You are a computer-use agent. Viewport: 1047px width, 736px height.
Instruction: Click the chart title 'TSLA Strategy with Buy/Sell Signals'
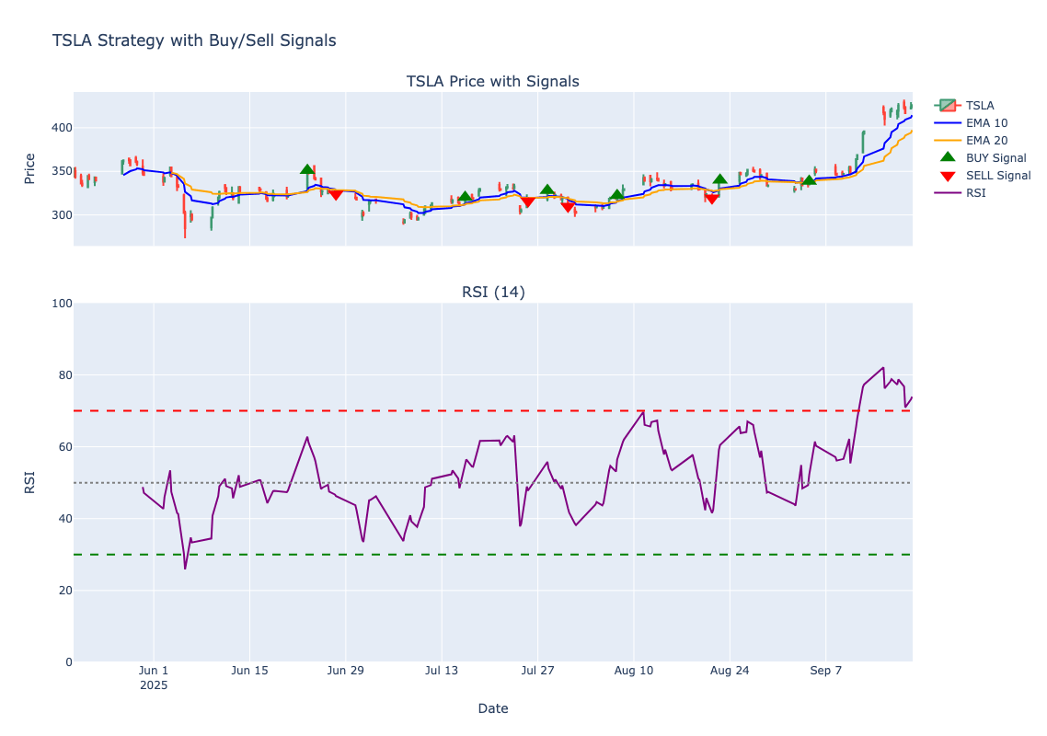pyautogui.click(x=194, y=40)
